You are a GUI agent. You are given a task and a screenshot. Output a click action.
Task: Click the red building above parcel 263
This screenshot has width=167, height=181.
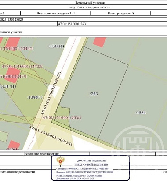[x=100, y=42]
